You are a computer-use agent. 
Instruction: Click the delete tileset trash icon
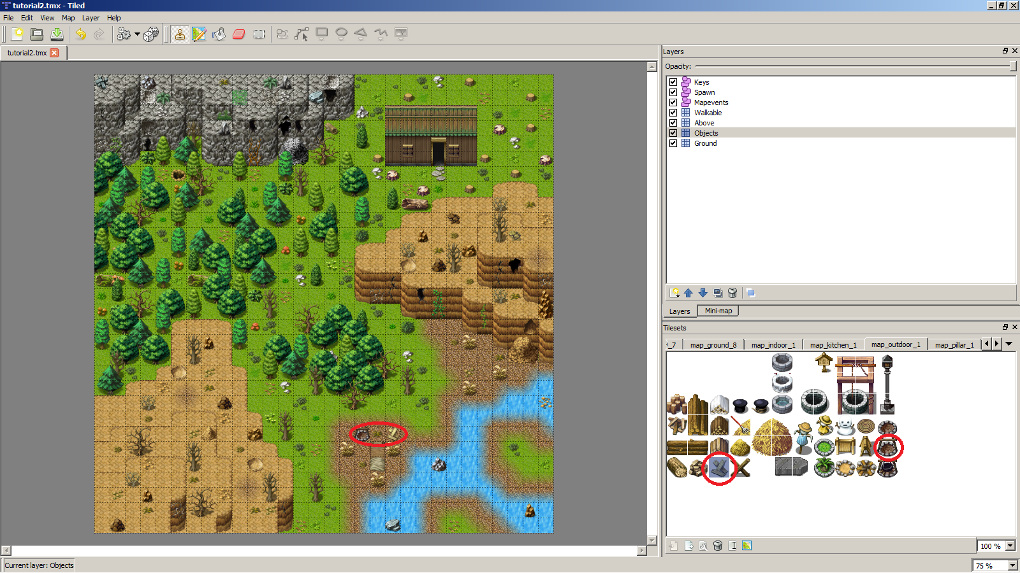[x=718, y=546]
